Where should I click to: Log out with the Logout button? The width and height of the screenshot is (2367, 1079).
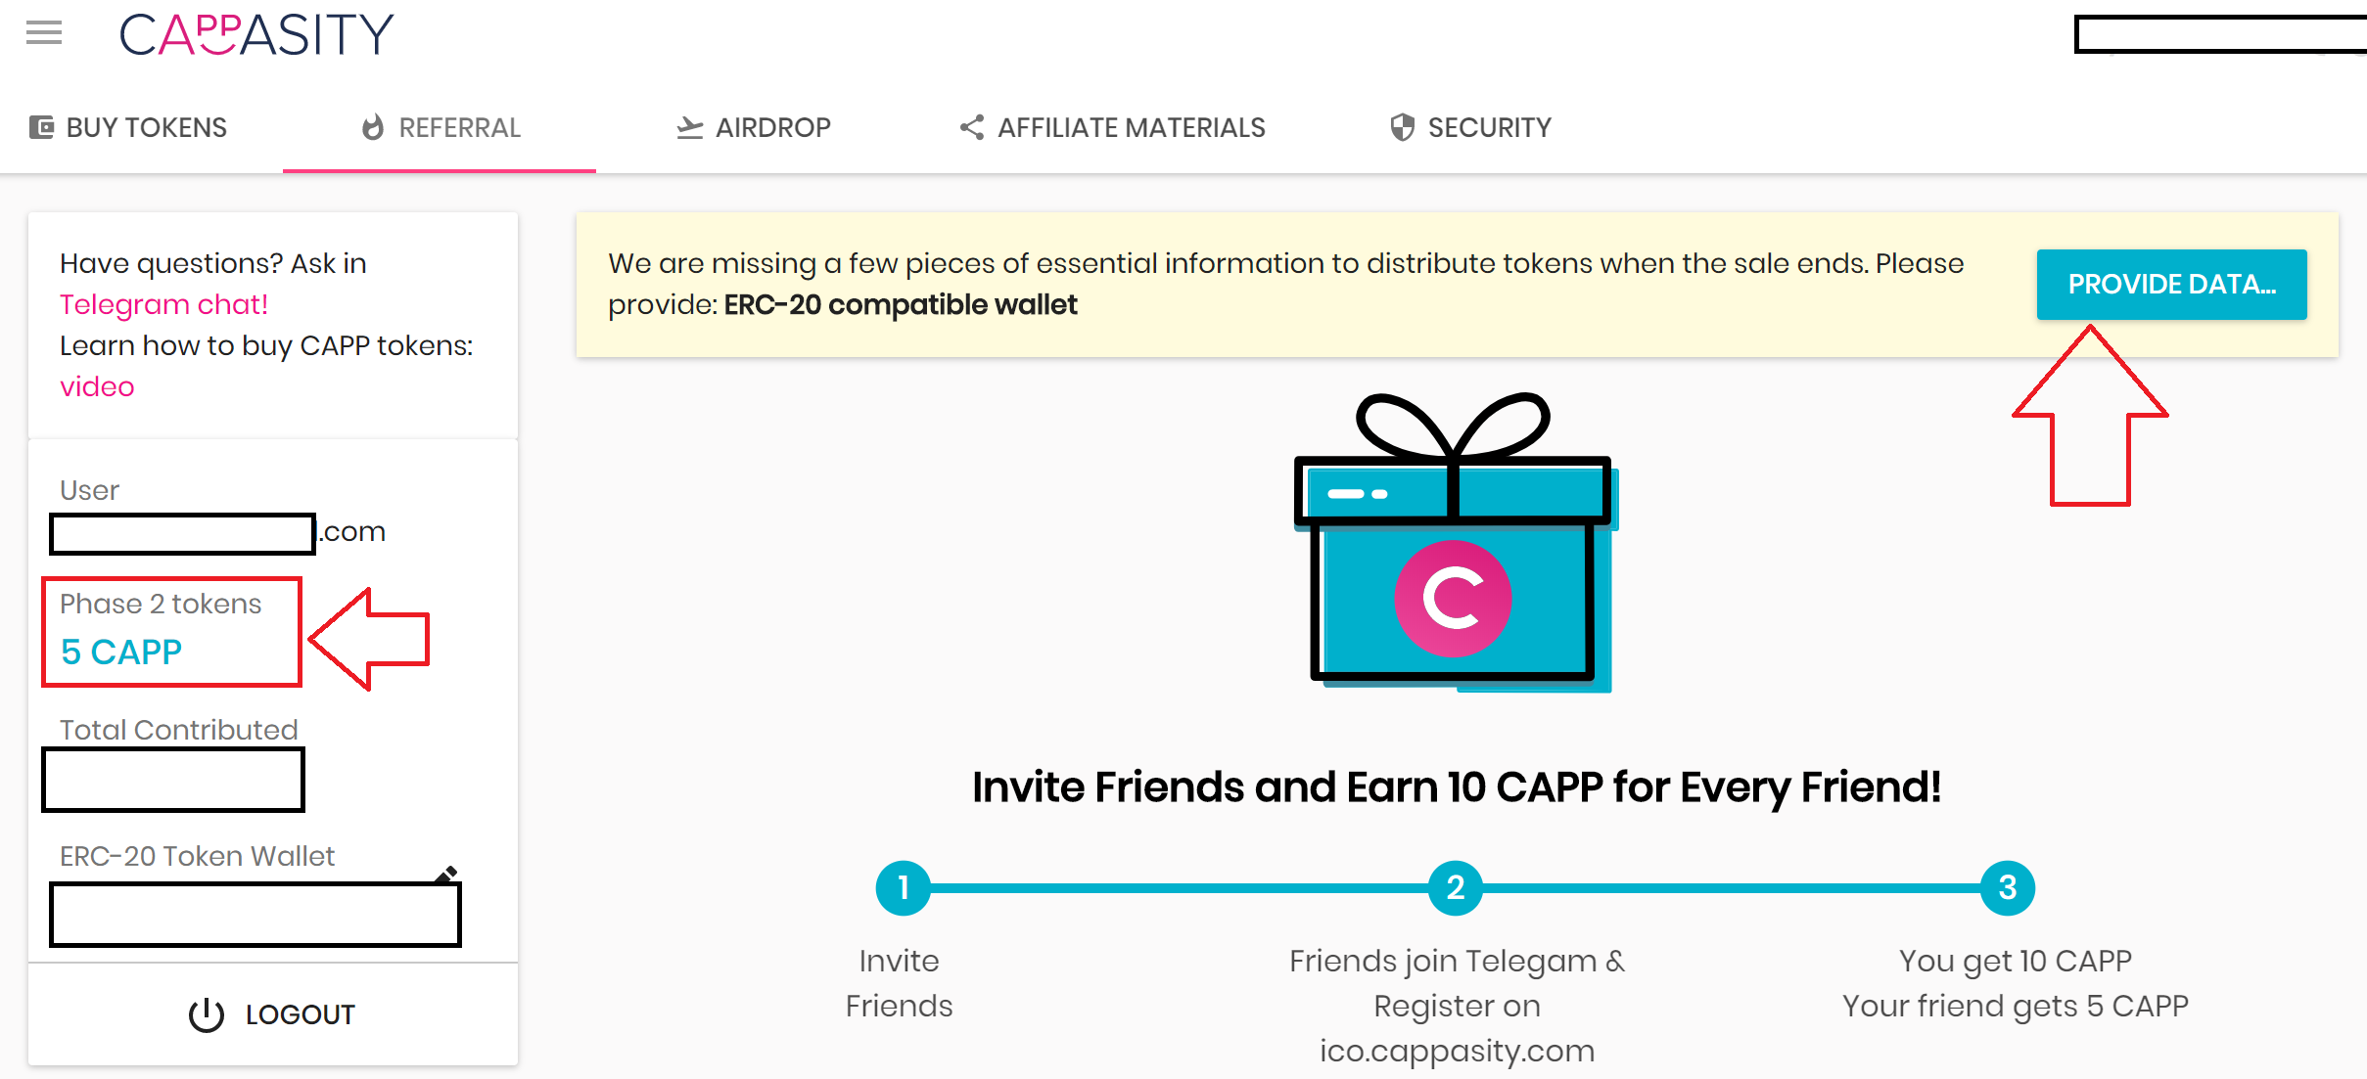(273, 1014)
